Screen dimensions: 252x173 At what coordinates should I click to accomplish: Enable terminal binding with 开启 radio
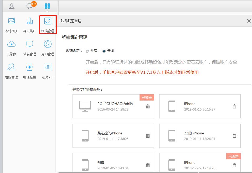[x=87, y=51]
